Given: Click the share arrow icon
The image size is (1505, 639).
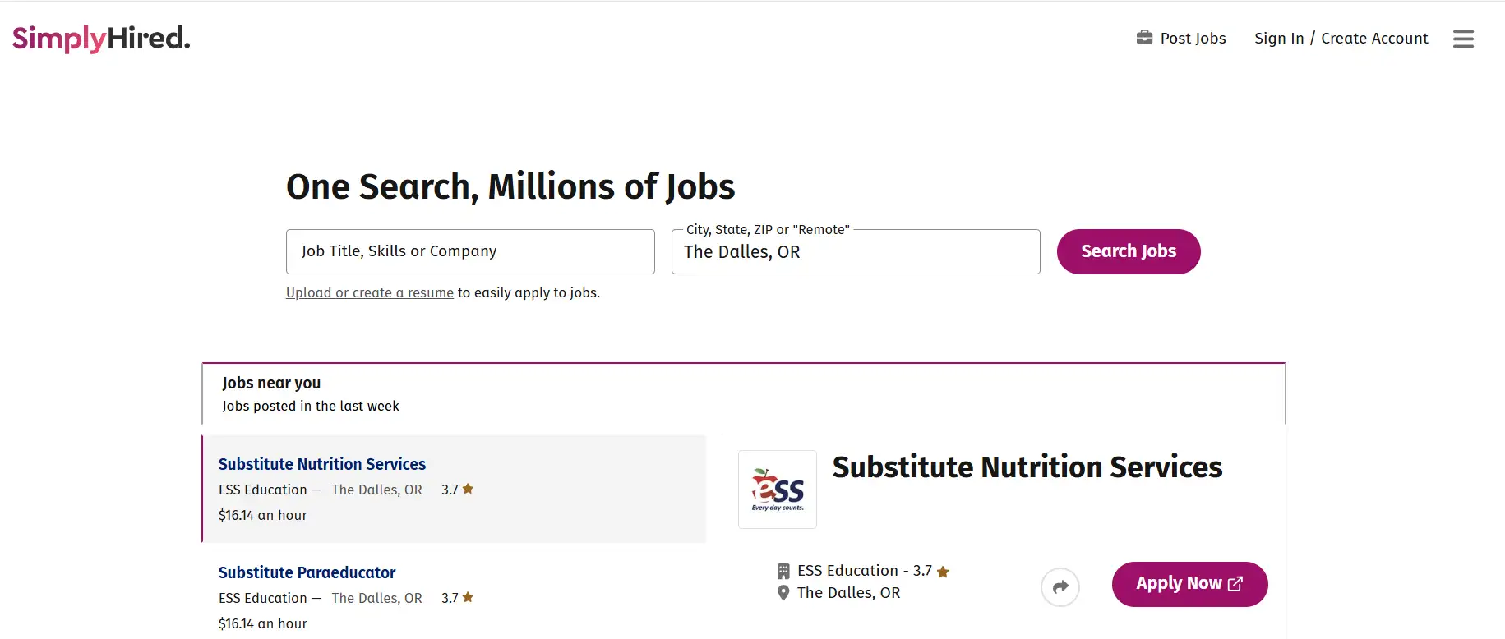Looking at the screenshot, I should click(x=1060, y=586).
